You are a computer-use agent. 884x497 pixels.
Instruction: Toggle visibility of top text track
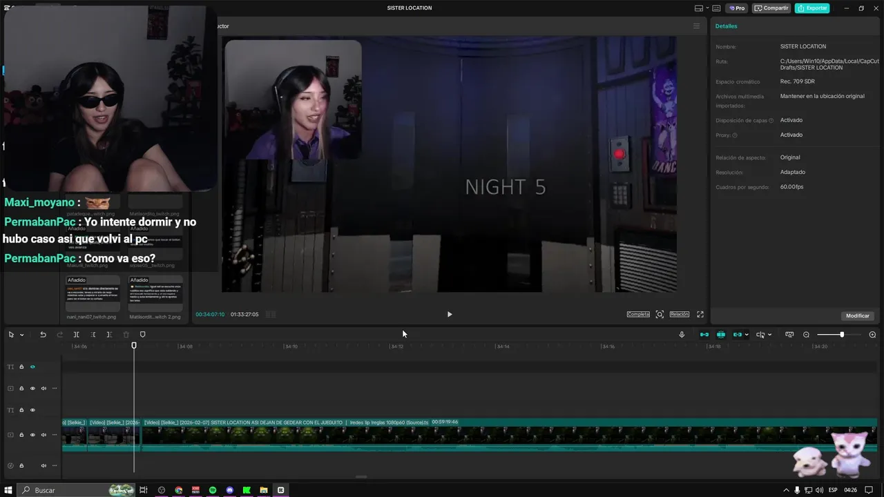click(32, 367)
